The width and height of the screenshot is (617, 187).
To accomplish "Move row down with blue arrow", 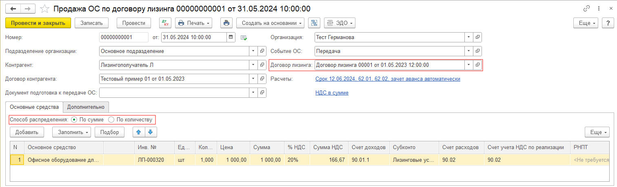I will [x=151, y=132].
